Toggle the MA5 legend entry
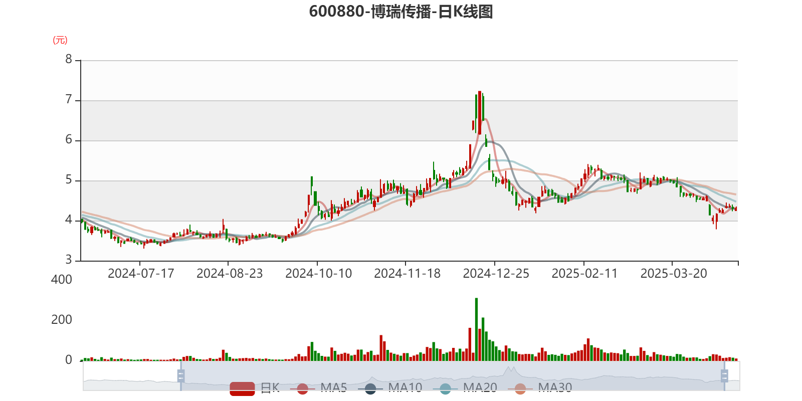The image size is (802, 401). point(318,388)
